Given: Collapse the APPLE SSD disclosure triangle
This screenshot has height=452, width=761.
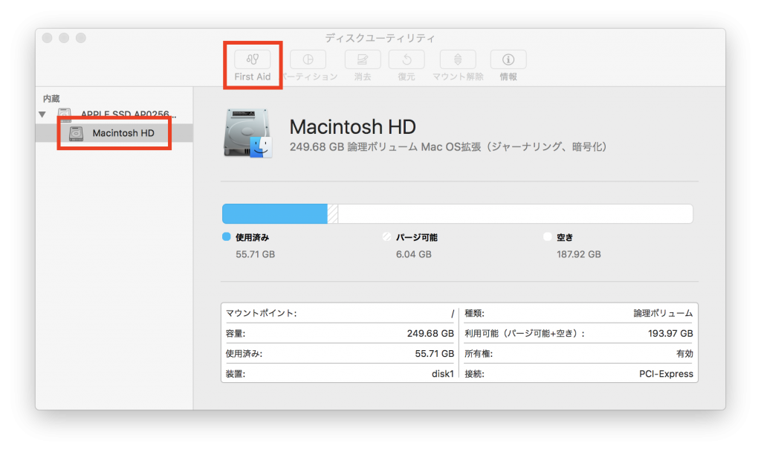Looking at the screenshot, I should 42,115.
